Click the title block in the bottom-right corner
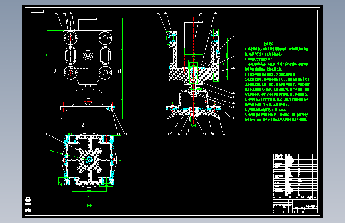 point(295,206)
